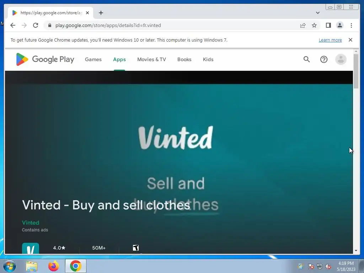
Task: Expand the tab search chevron
Action: [x=317, y=13]
